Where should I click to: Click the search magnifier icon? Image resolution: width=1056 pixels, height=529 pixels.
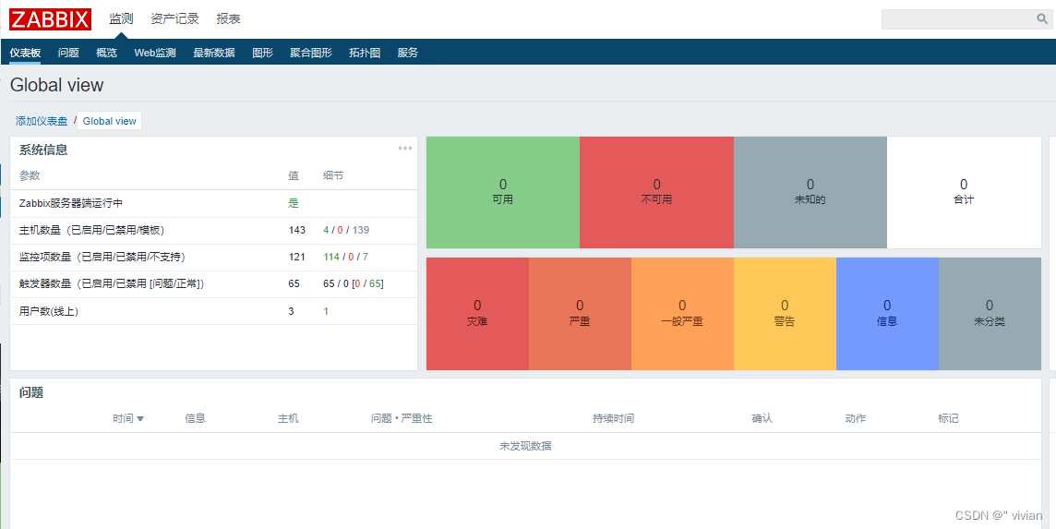tap(1042, 19)
